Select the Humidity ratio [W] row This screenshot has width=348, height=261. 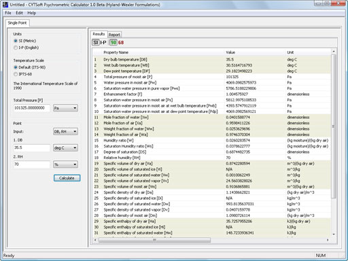tap(211, 141)
